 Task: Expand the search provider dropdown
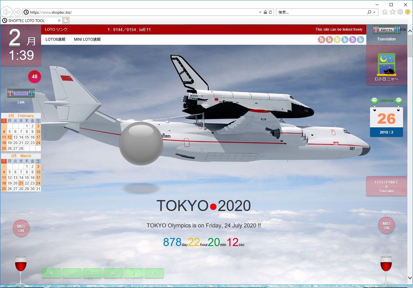tap(374, 12)
